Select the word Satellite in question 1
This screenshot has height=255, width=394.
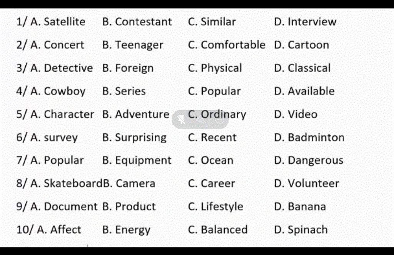click(x=65, y=22)
